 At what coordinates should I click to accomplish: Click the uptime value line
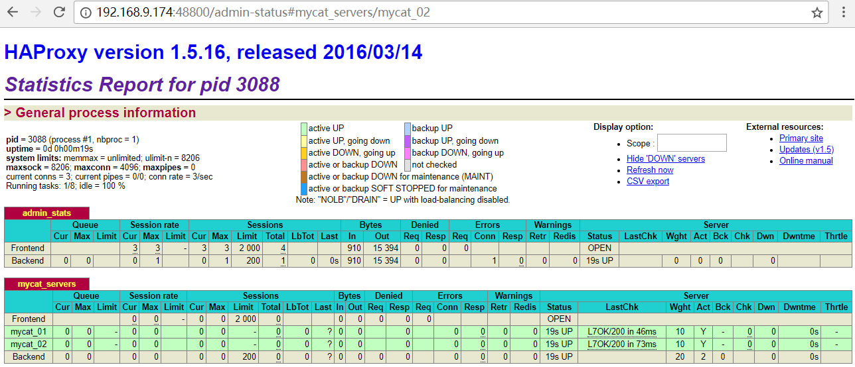pyautogui.click(x=50, y=149)
